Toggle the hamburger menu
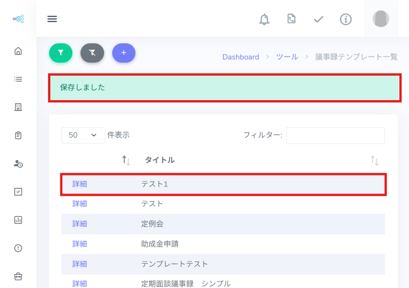This screenshot has height=288, width=409. pos(52,19)
